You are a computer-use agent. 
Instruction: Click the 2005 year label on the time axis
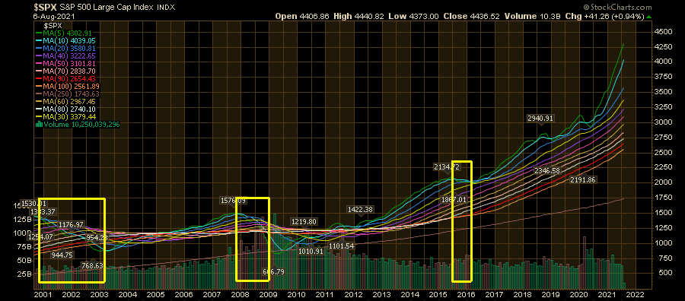155,295
